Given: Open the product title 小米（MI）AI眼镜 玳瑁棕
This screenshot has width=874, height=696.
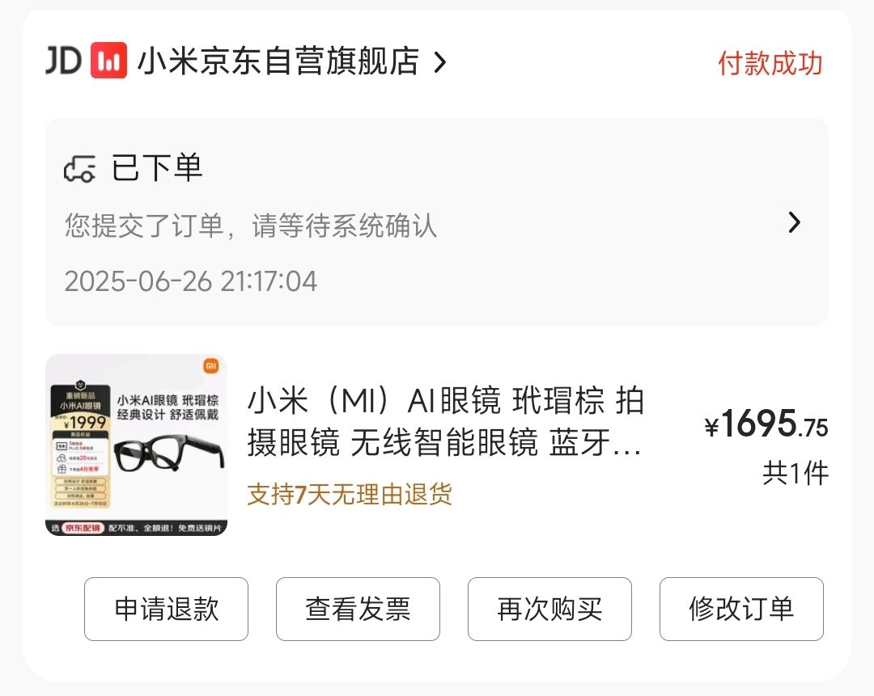Looking at the screenshot, I should coord(445,421).
